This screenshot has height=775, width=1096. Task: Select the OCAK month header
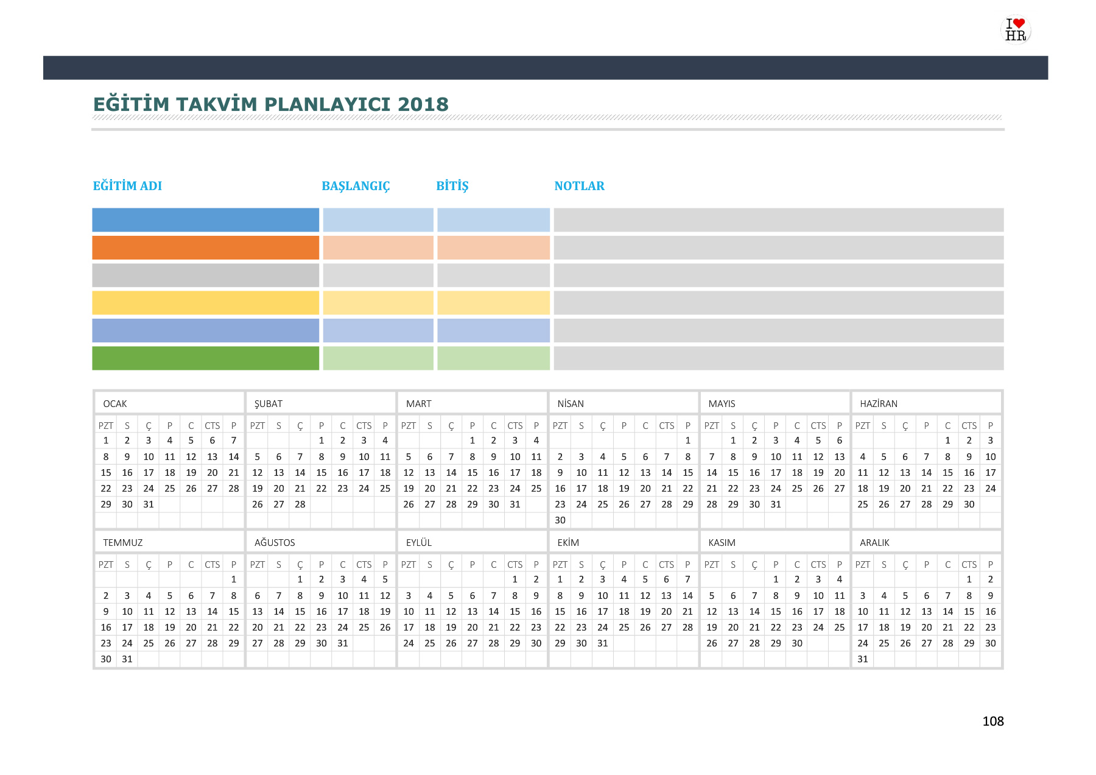(115, 403)
